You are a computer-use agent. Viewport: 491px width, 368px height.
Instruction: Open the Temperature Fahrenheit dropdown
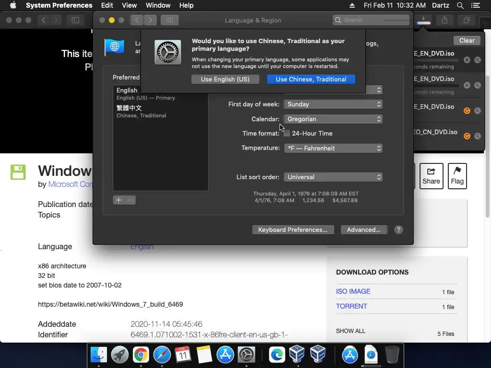point(333,149)
